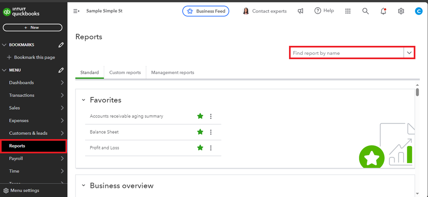The height and width of the screenshot is (197, 428).
Task: Unfavorite Accounts receivable aging summary star
Action: click(x=200, y=116)
